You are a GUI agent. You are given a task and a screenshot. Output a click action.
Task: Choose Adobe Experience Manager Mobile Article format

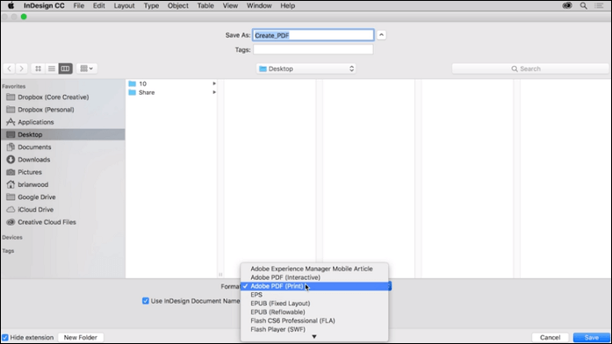[x=314, y=269]
